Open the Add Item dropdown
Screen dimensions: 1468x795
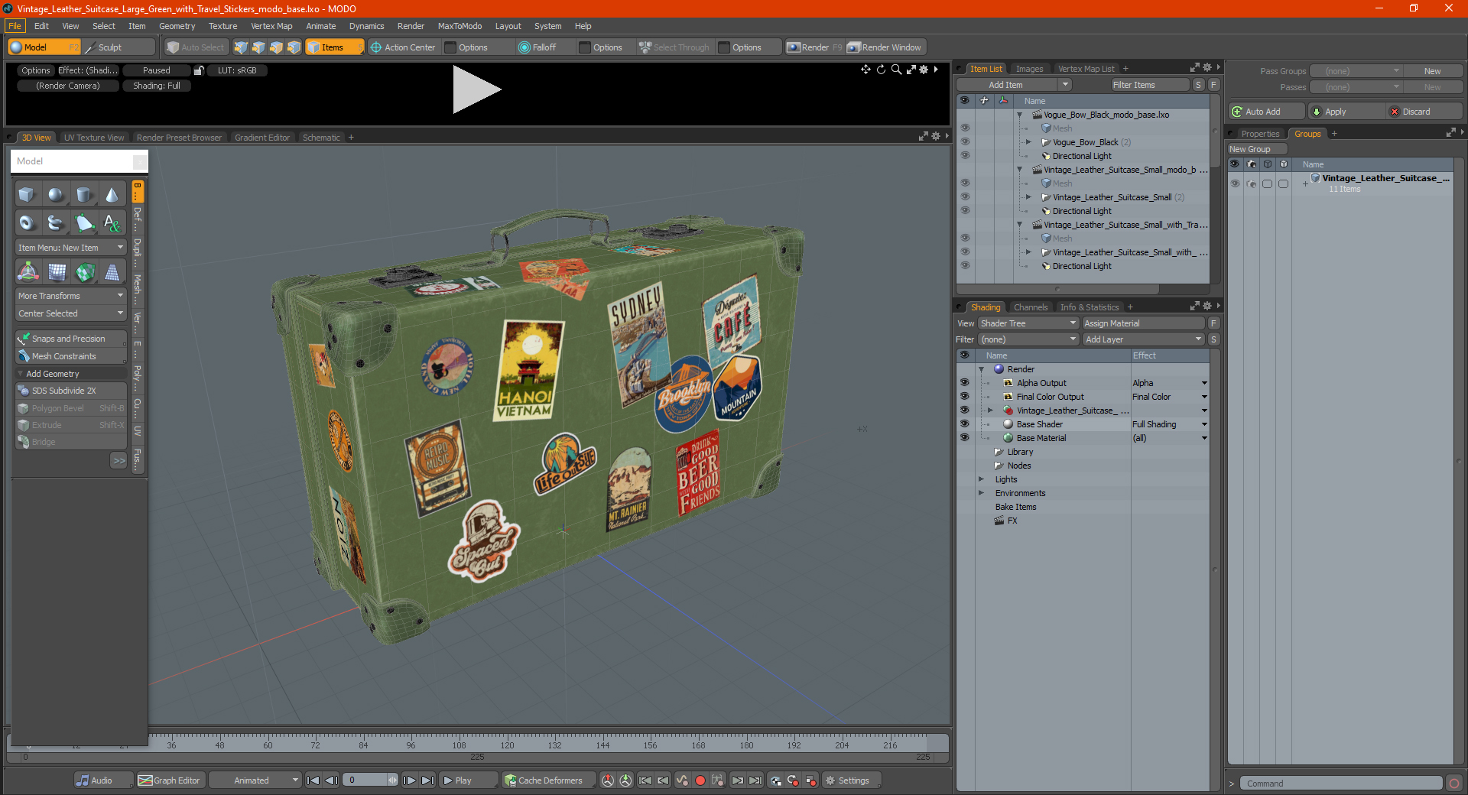point(1014,85)
